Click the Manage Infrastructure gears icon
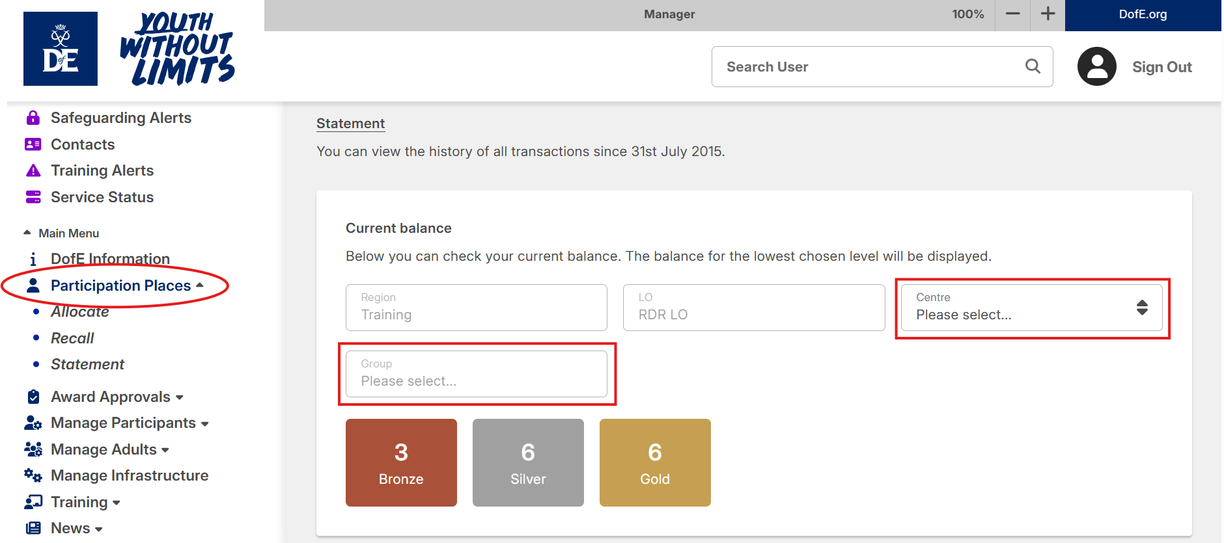This screenshot has height=543, width=1224. point(33,475)
